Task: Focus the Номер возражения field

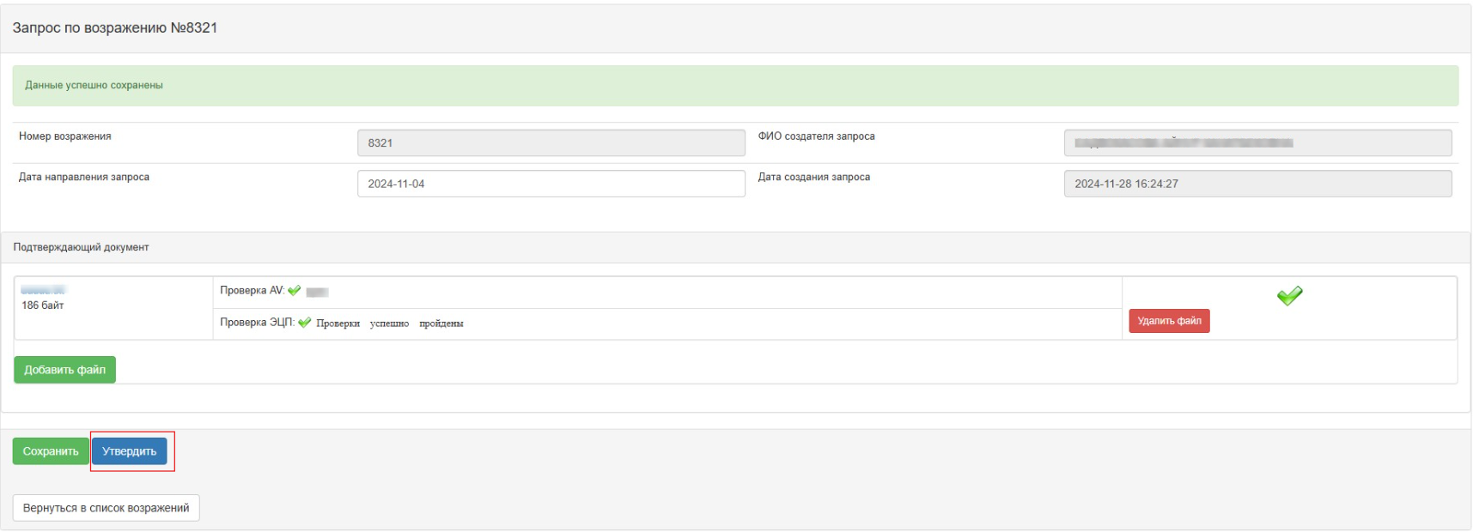Action: [x=551, y=143]
